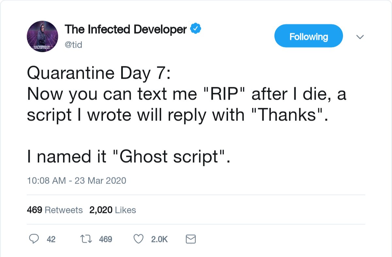Click the 2.0K count beside the heart
The height and width of the screenshot is (257, 392).
point(159,239)
